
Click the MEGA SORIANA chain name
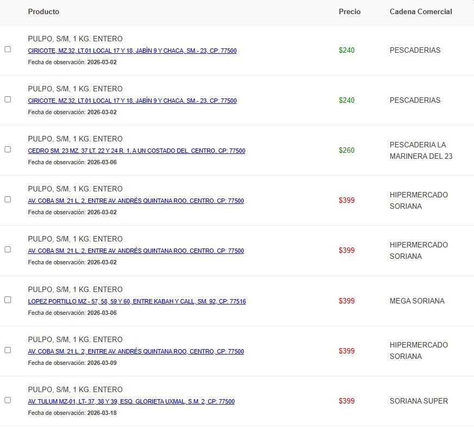point(417,301)
